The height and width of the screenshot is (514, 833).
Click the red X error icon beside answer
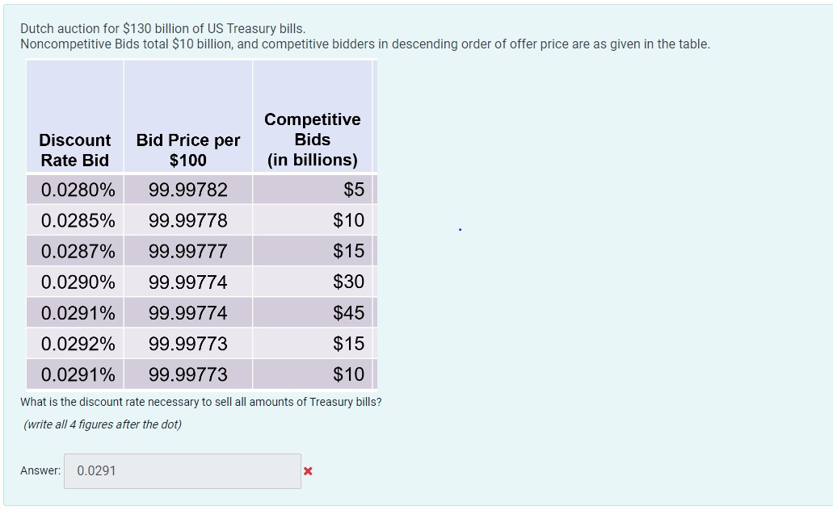(308, 471)
